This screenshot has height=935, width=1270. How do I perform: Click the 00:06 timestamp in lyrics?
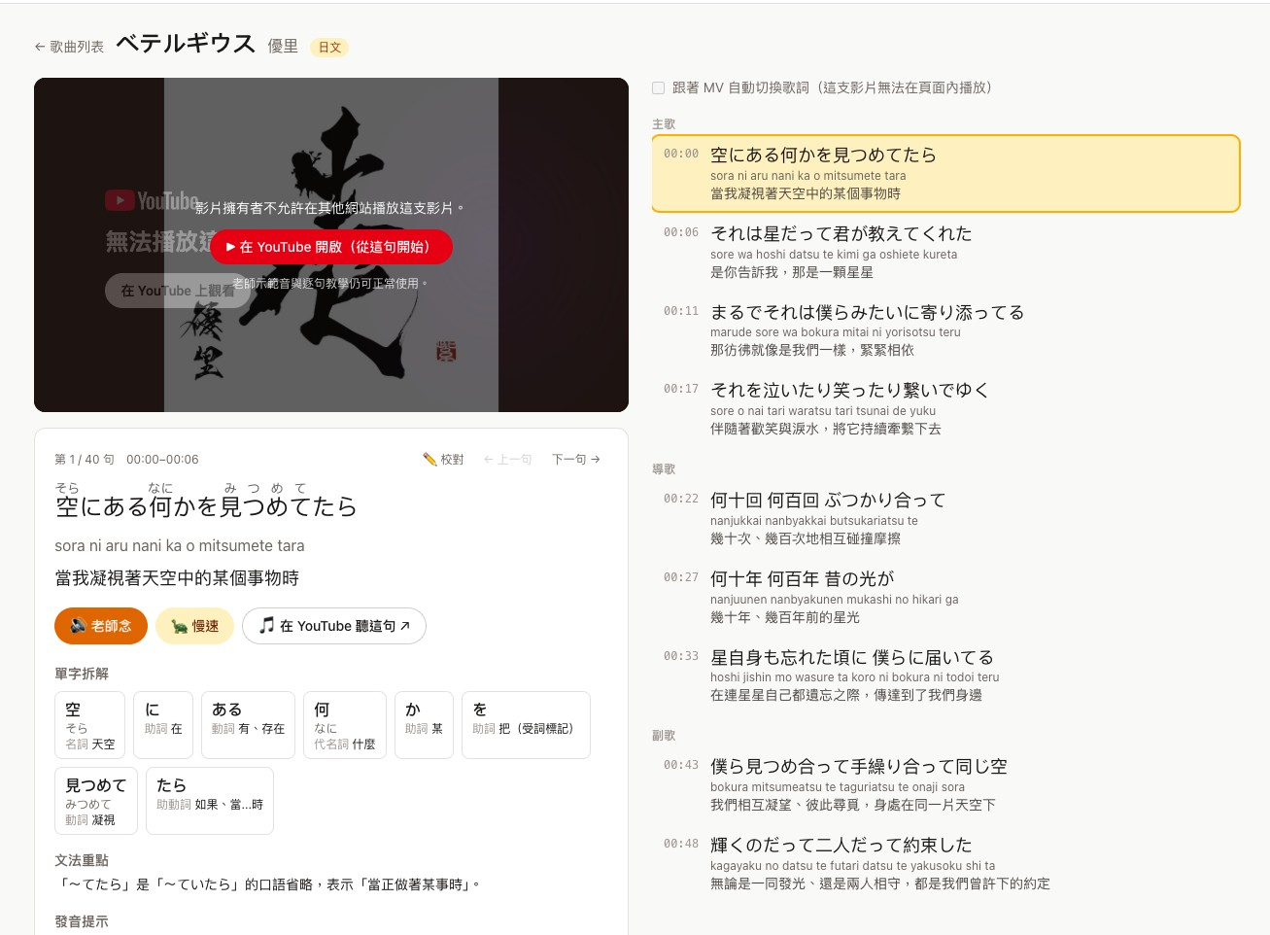pos(681,232)
